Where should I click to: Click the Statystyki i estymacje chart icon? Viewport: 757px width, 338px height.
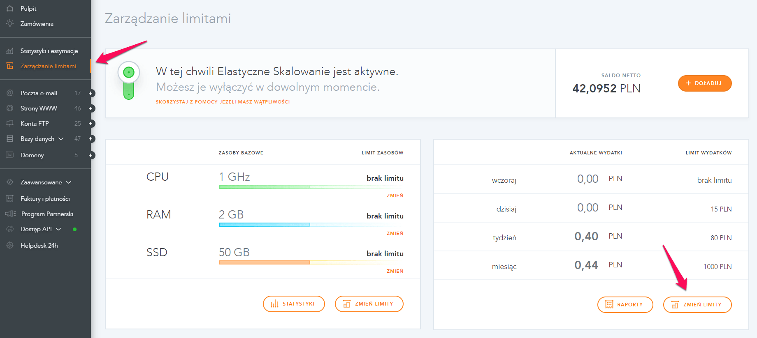pyautogui.click(x=10, y=51)
